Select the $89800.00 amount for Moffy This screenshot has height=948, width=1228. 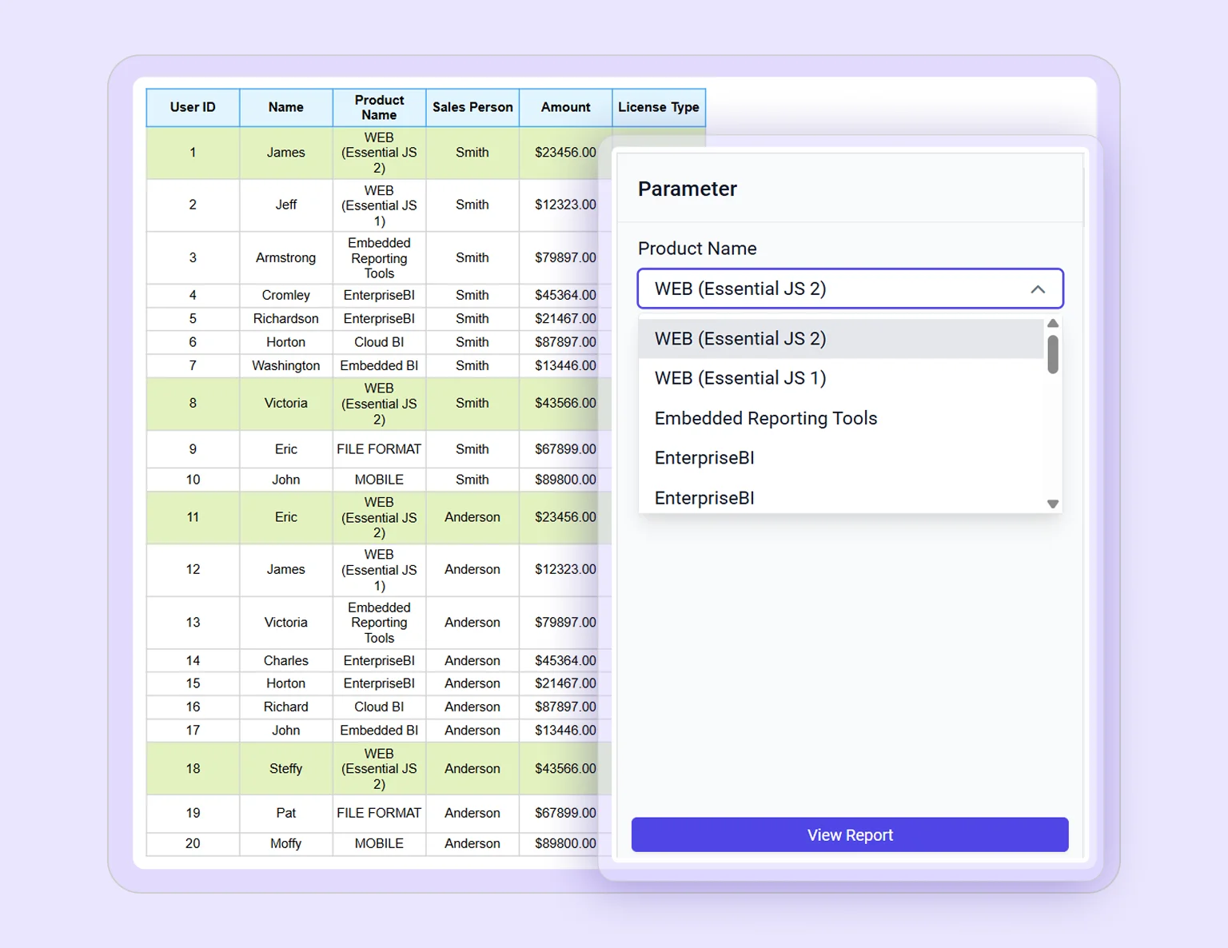click(565, 843)
